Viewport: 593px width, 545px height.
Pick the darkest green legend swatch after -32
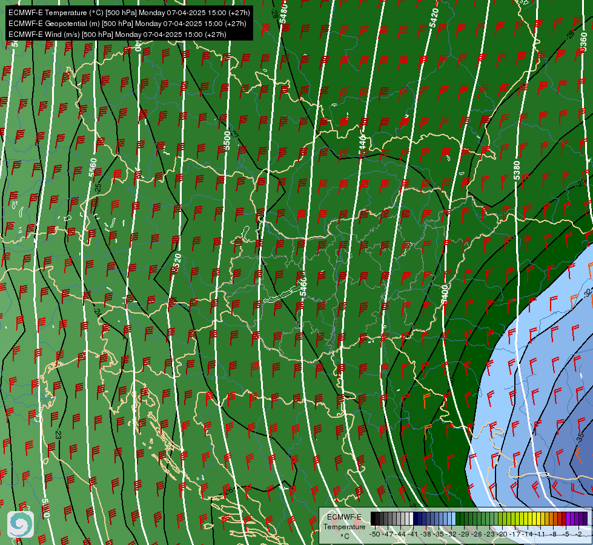point(457,518)
